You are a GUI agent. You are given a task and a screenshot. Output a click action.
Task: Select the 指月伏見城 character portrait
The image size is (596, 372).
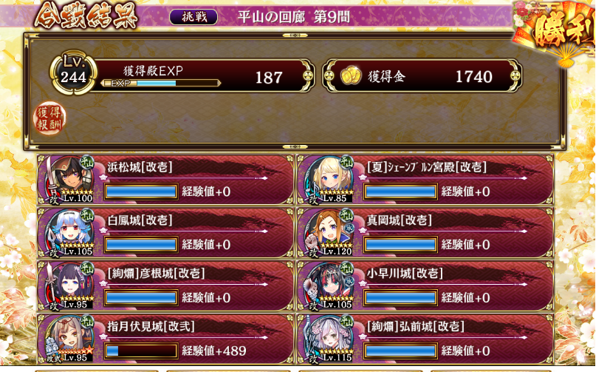[x=70, y=339]
